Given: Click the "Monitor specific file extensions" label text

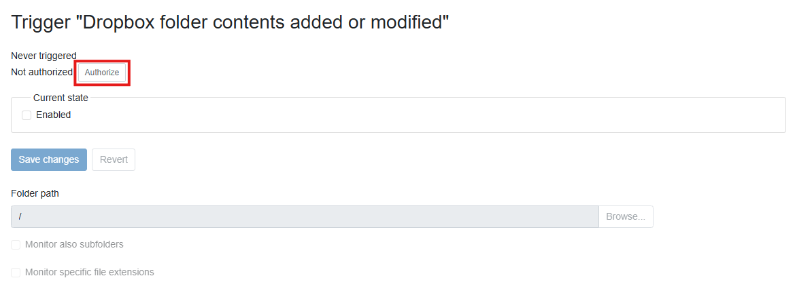Looking at the screenshot, I should click(90, 272).
